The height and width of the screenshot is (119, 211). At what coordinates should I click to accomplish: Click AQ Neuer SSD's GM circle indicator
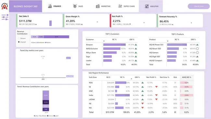tap(197, 49)
